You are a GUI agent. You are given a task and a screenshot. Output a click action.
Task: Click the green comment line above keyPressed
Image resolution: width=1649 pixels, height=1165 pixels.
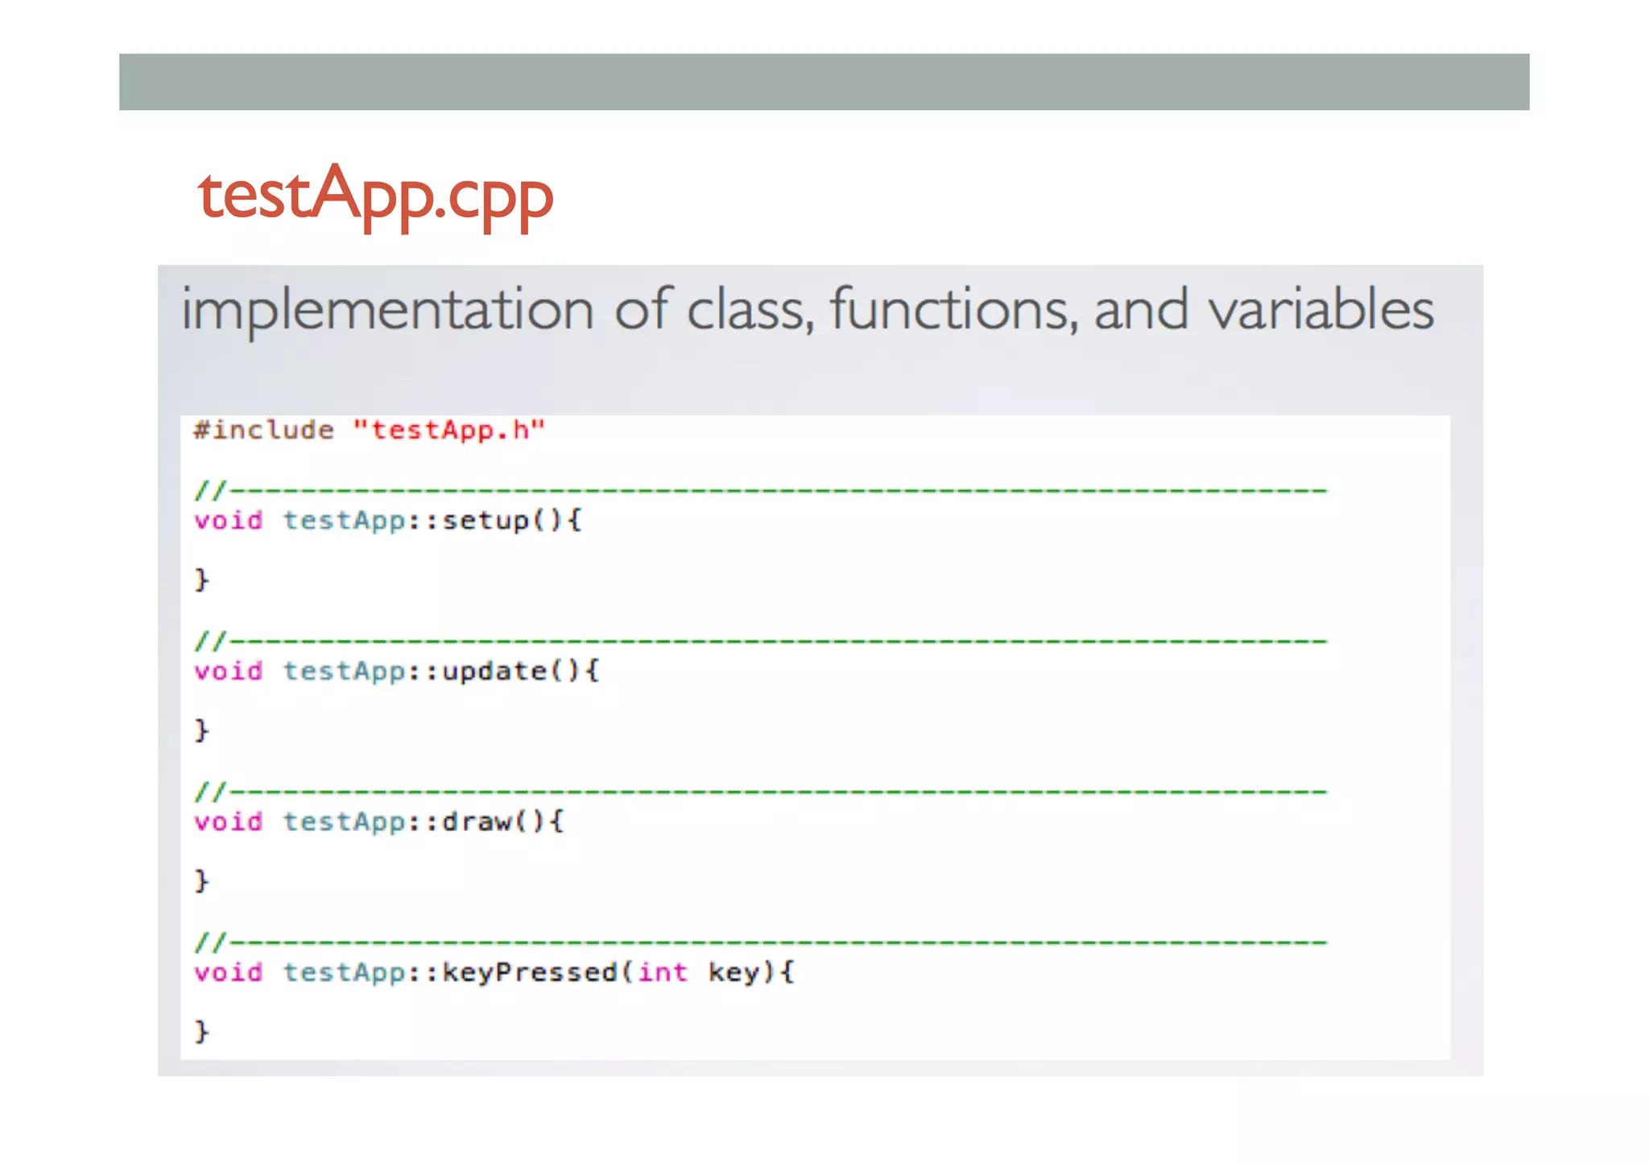pyautogui.click(x=759, y=942)
